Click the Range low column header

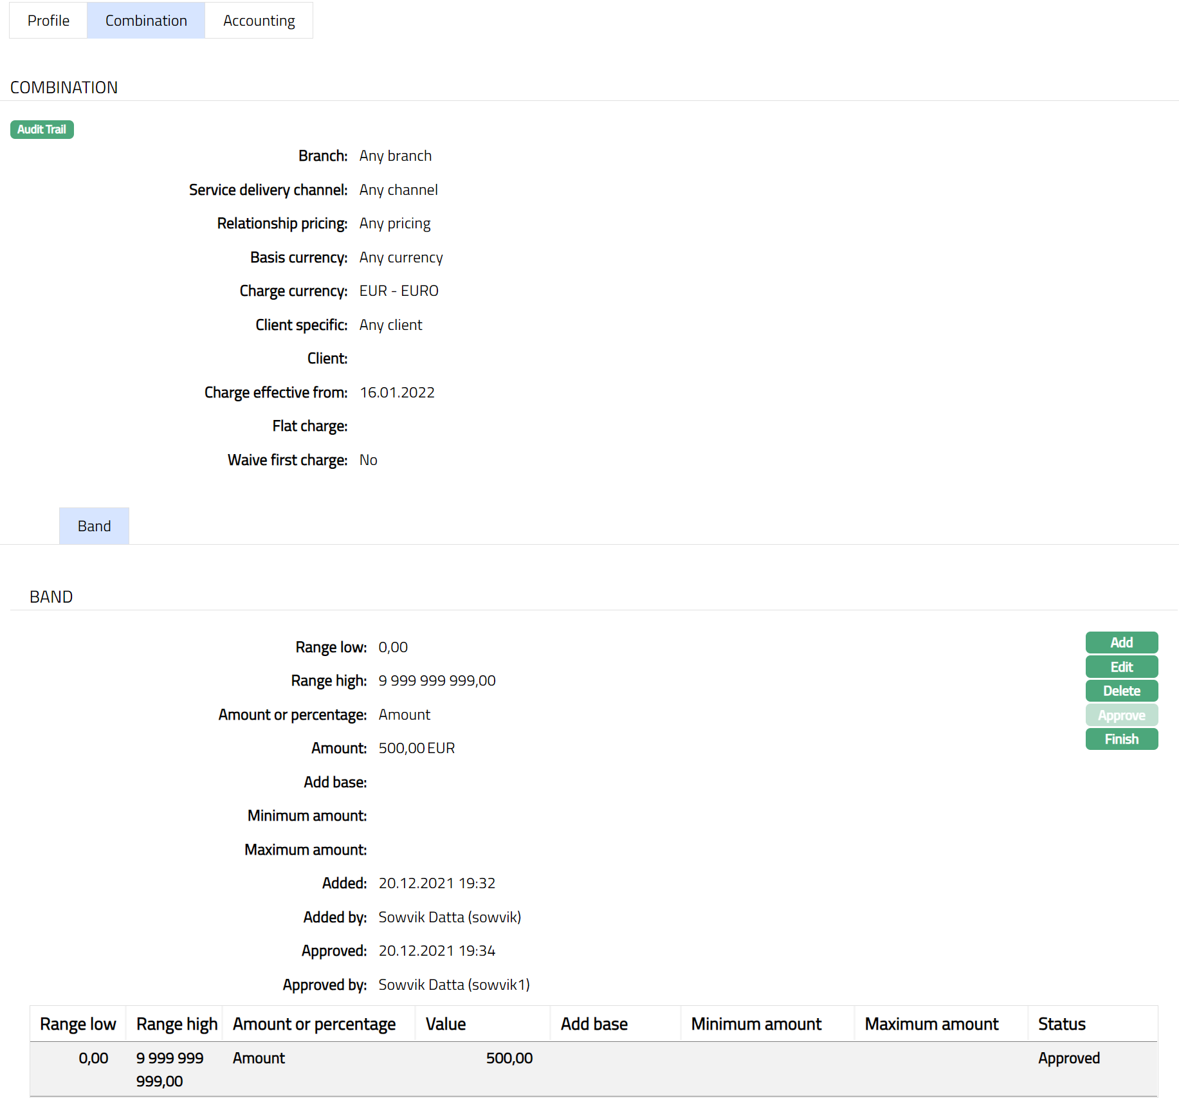(x=78, y=1024)
